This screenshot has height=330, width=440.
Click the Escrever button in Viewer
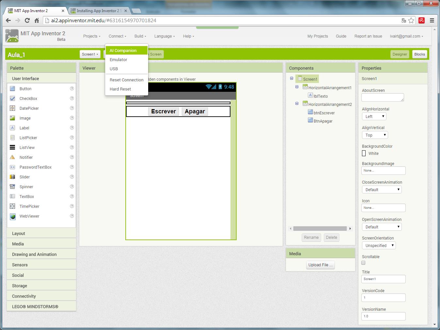(x=164, y=111)
